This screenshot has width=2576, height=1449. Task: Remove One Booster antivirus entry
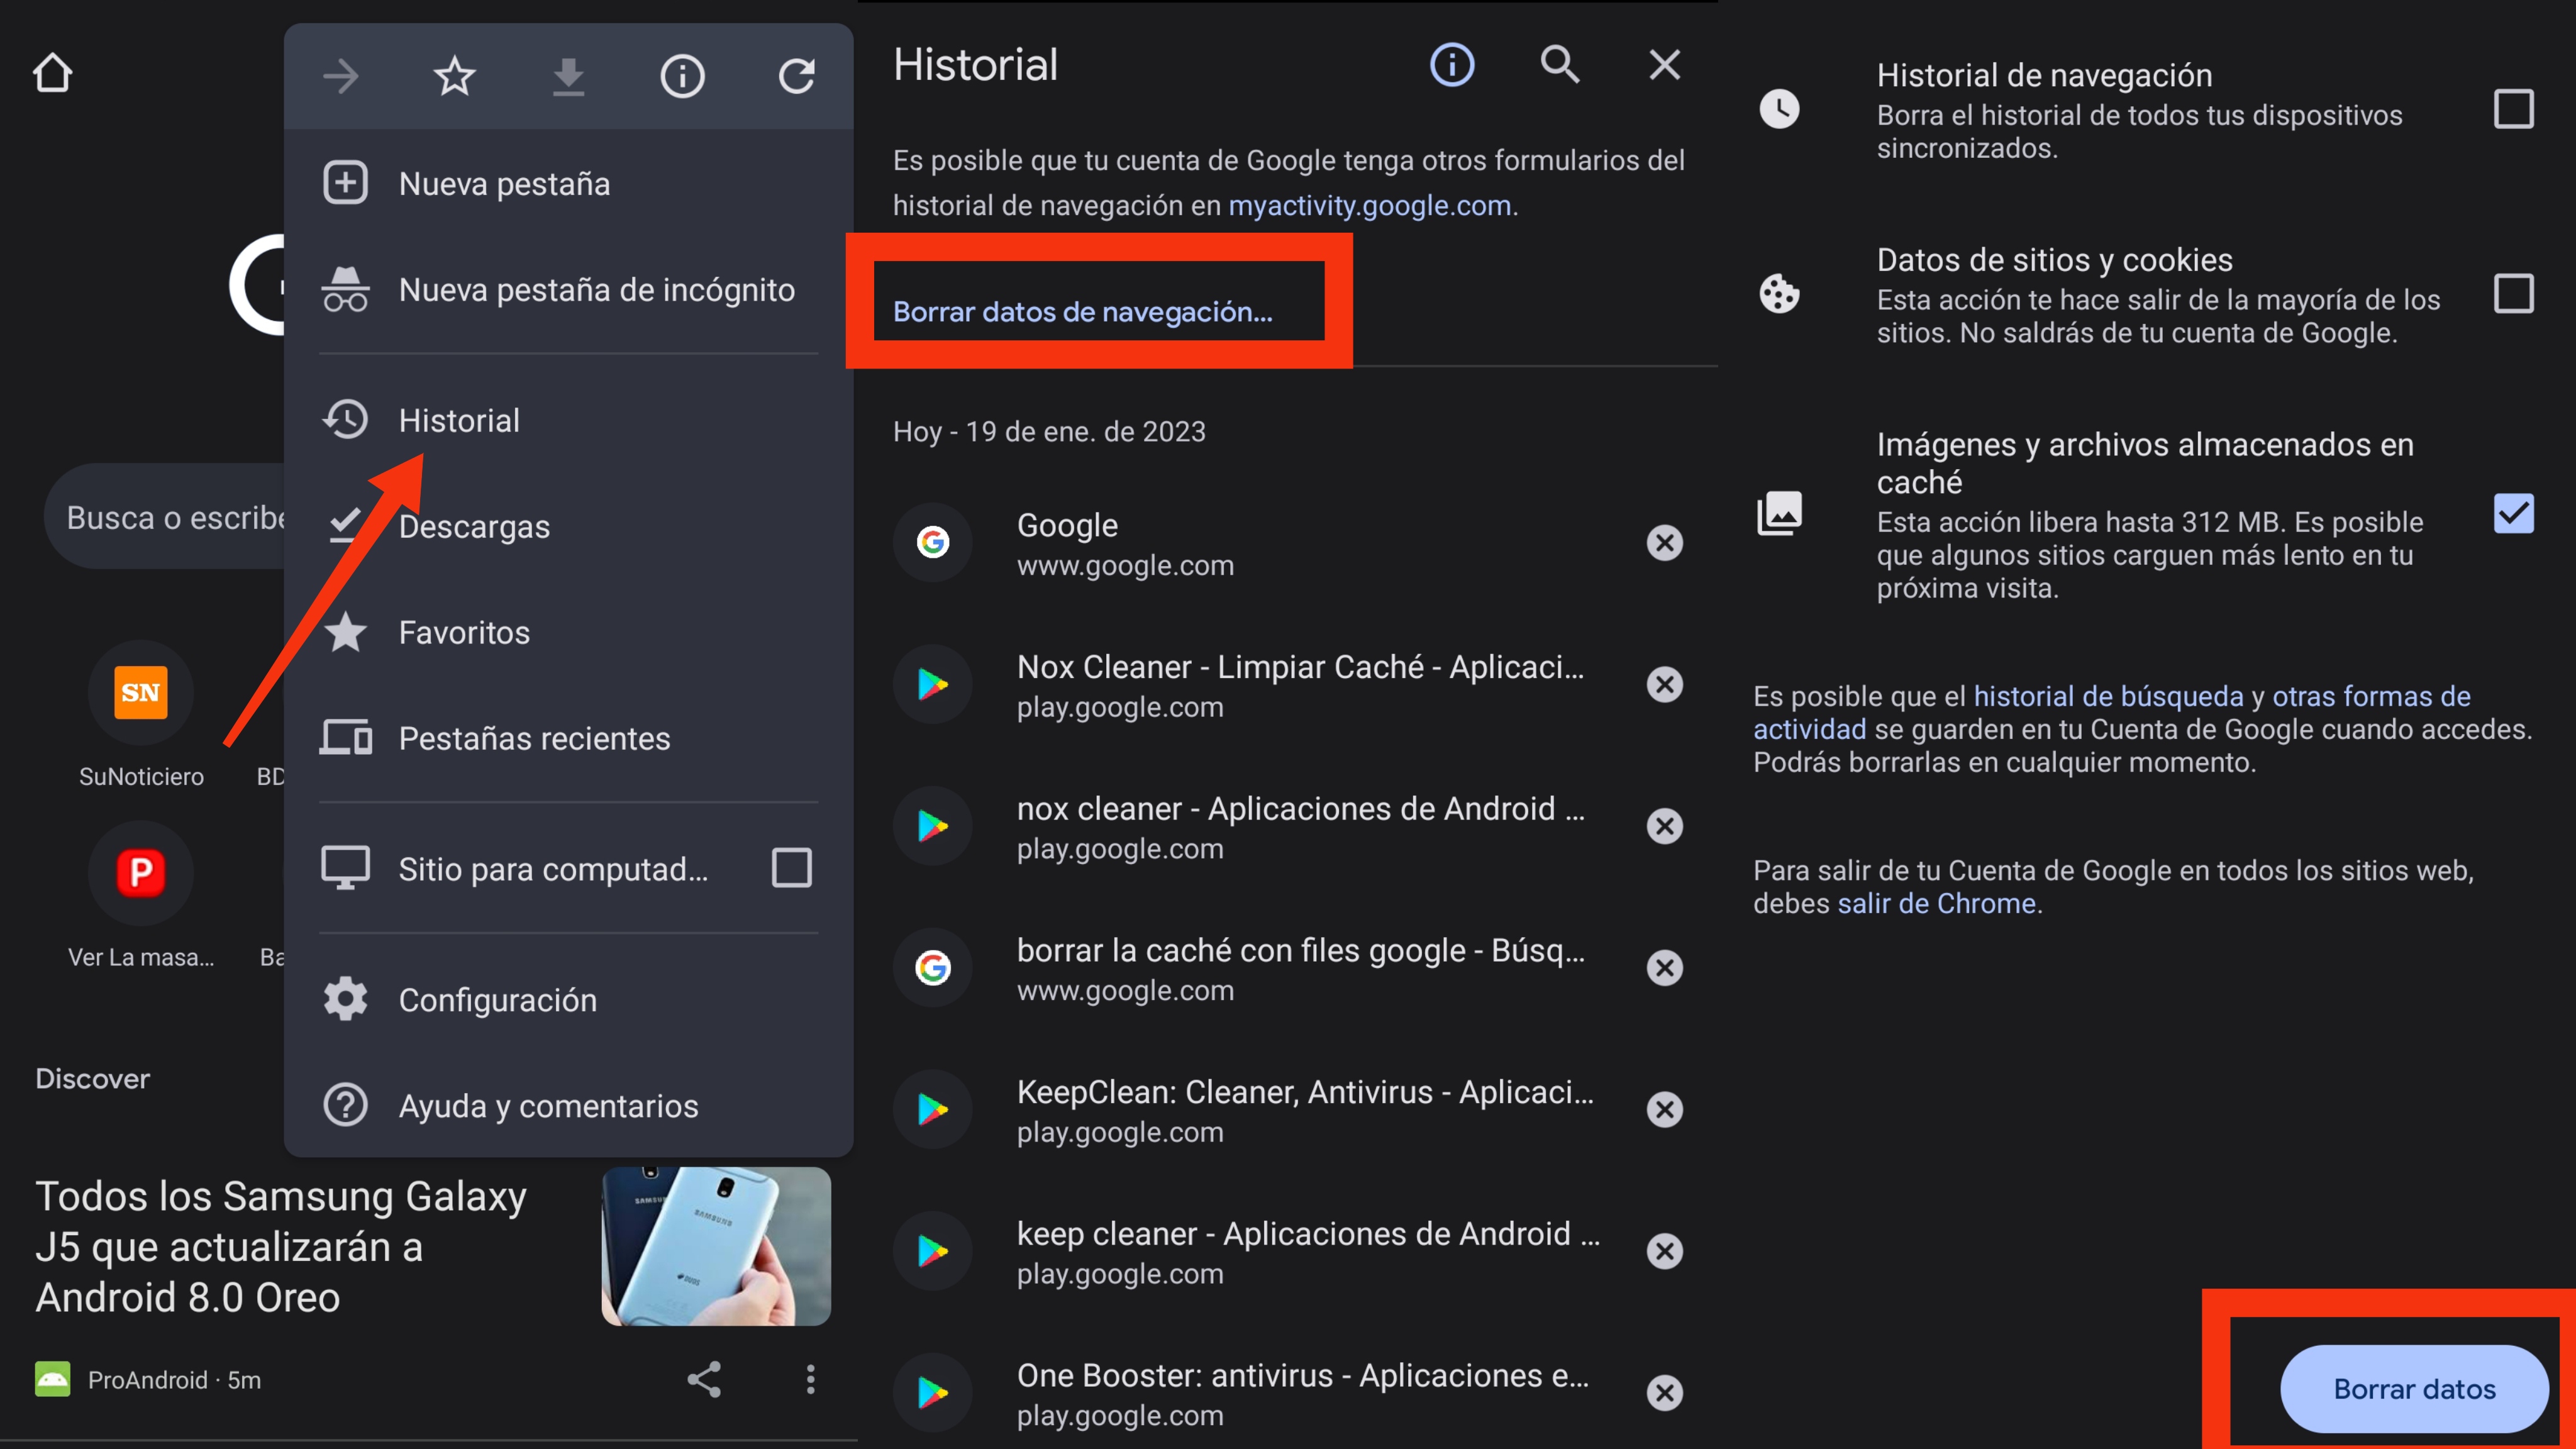click(x=1665, y=1393)
